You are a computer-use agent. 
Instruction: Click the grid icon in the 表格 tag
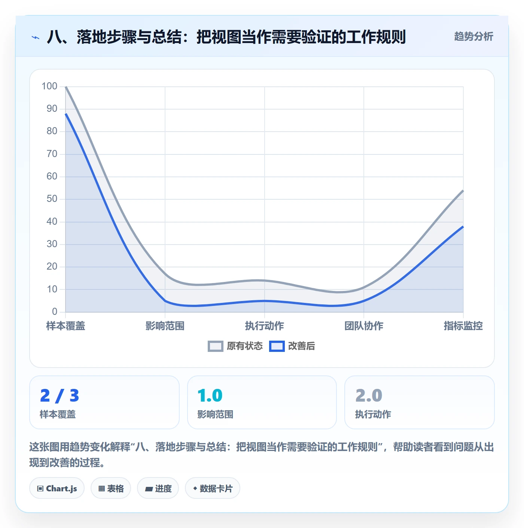point(101,489)
